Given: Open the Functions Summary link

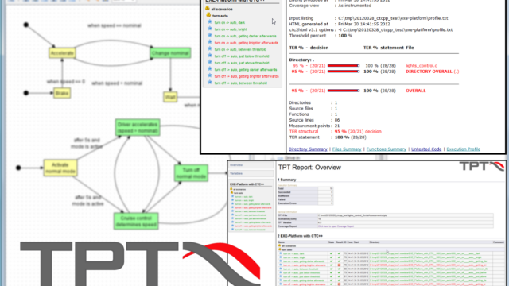Looking at the screenshot, I should pos(387,149).
